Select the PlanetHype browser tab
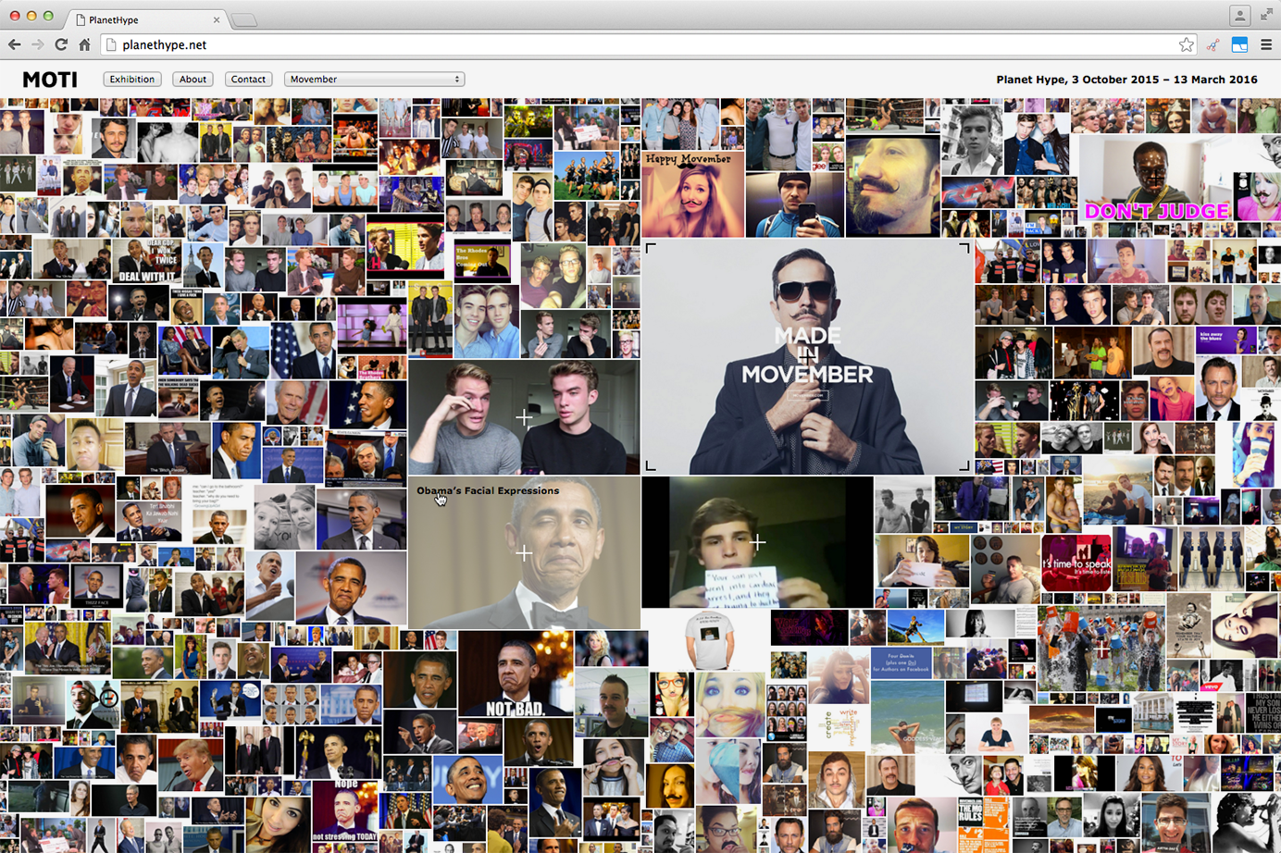The image size is (1281, 853). pyautogui.click(x=139, y=19)
